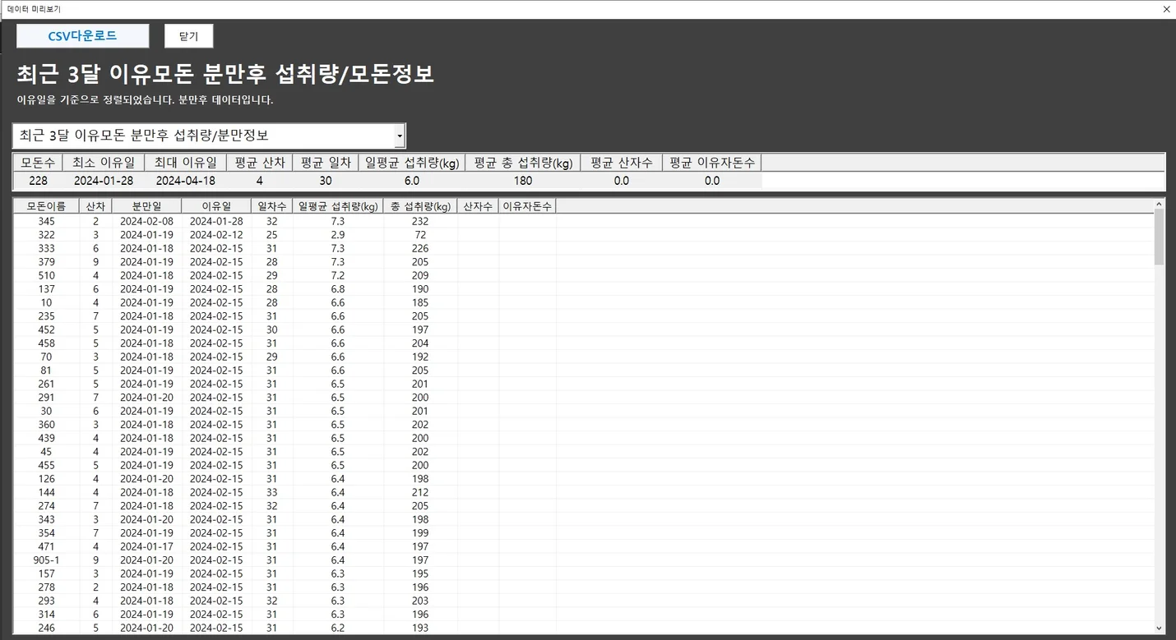Click summary header 최대 이유일

coord(186,163)
